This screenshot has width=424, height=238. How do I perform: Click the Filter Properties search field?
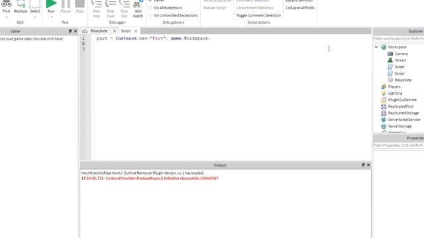399,145
